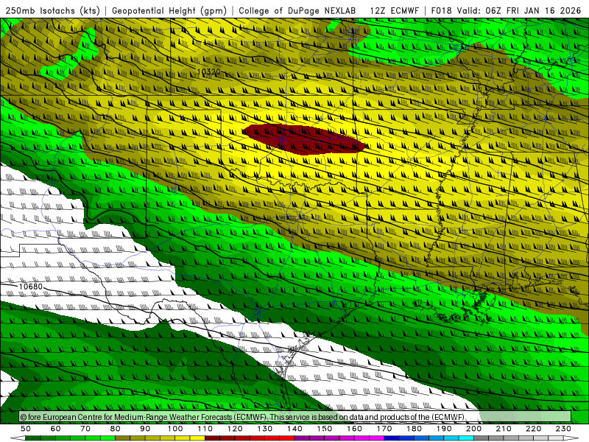Click the 90 label on color scale

[145, 429]
